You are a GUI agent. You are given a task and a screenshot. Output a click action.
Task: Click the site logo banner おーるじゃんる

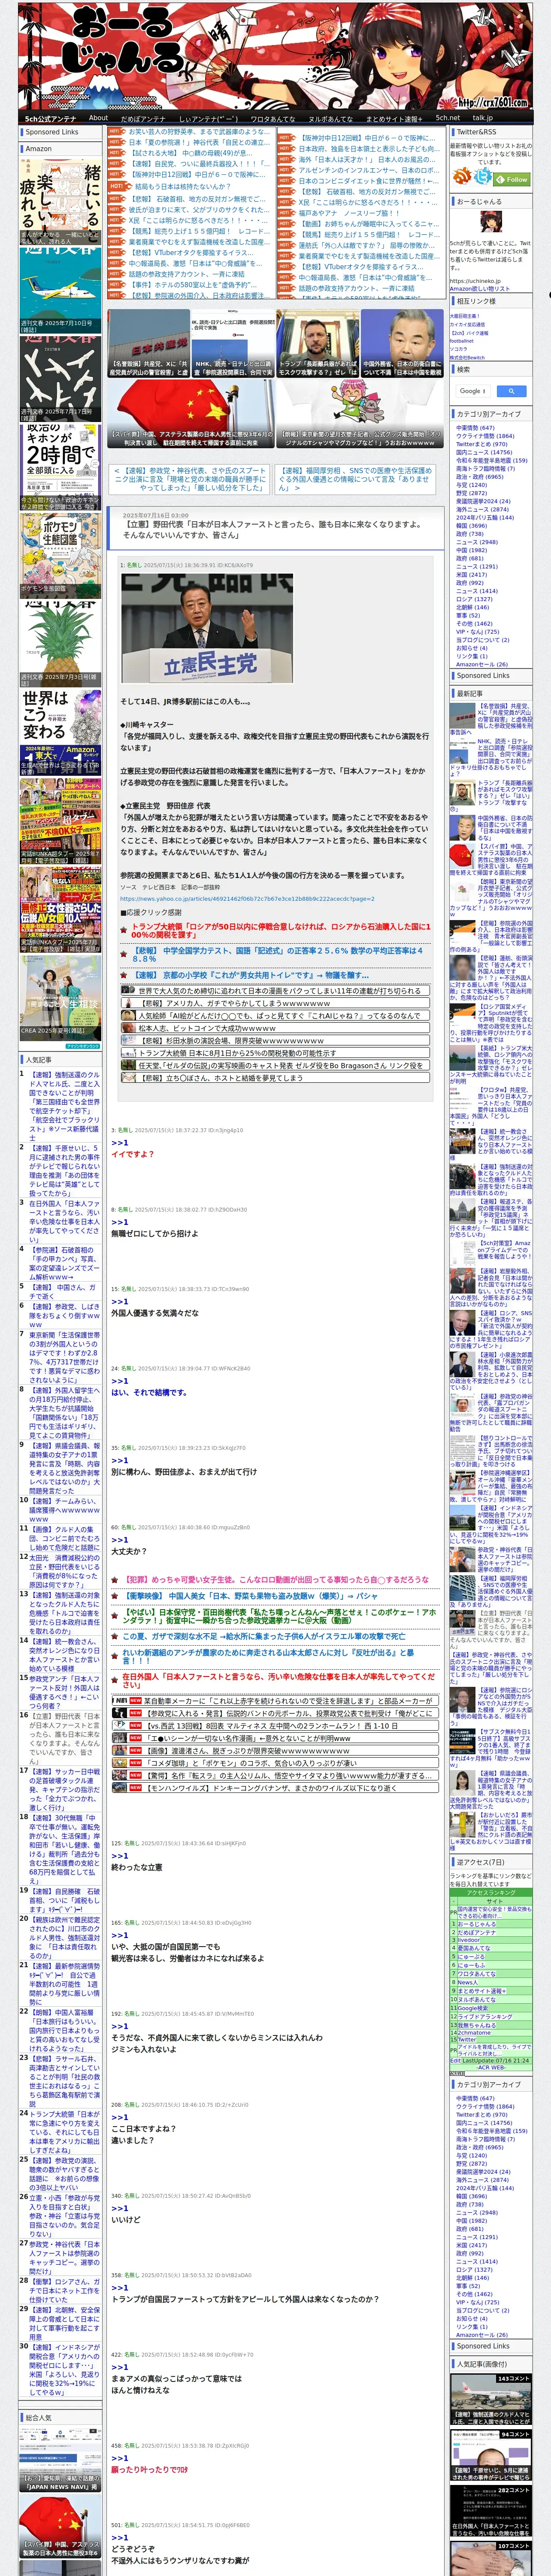coord(275,56)
